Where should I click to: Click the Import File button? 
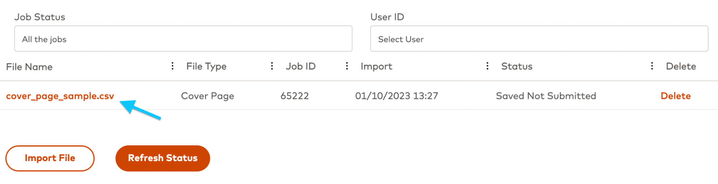[x=50, y=158]
